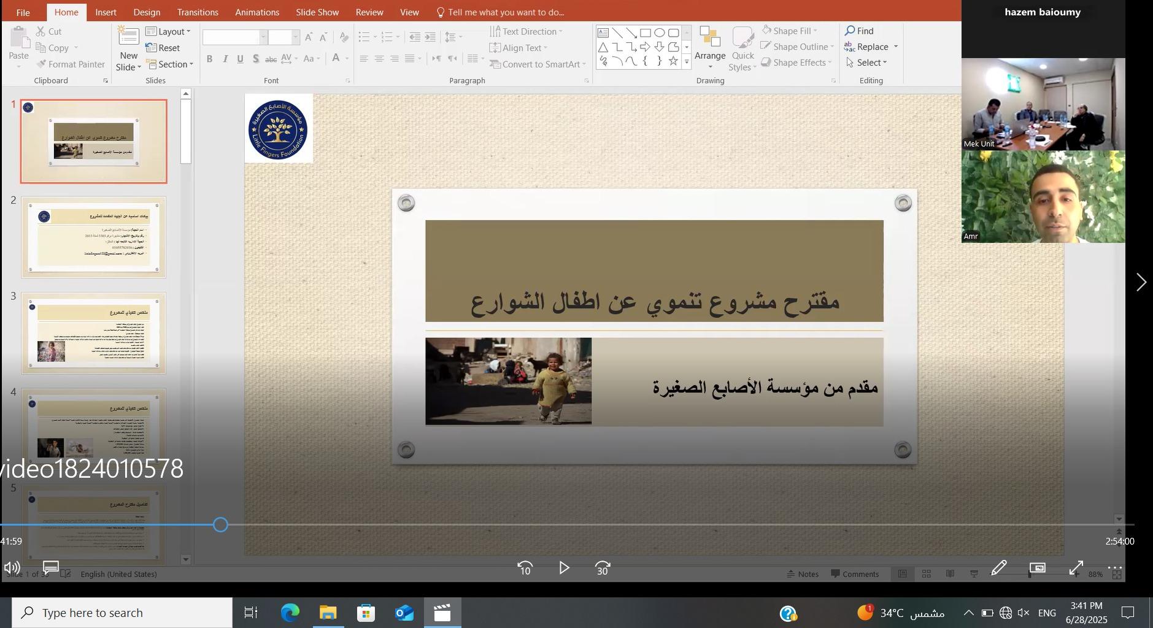Rewind video 10 seconds
Image resolution: width=1153 pixels, height=628 pixels.
tap(525, 569)
